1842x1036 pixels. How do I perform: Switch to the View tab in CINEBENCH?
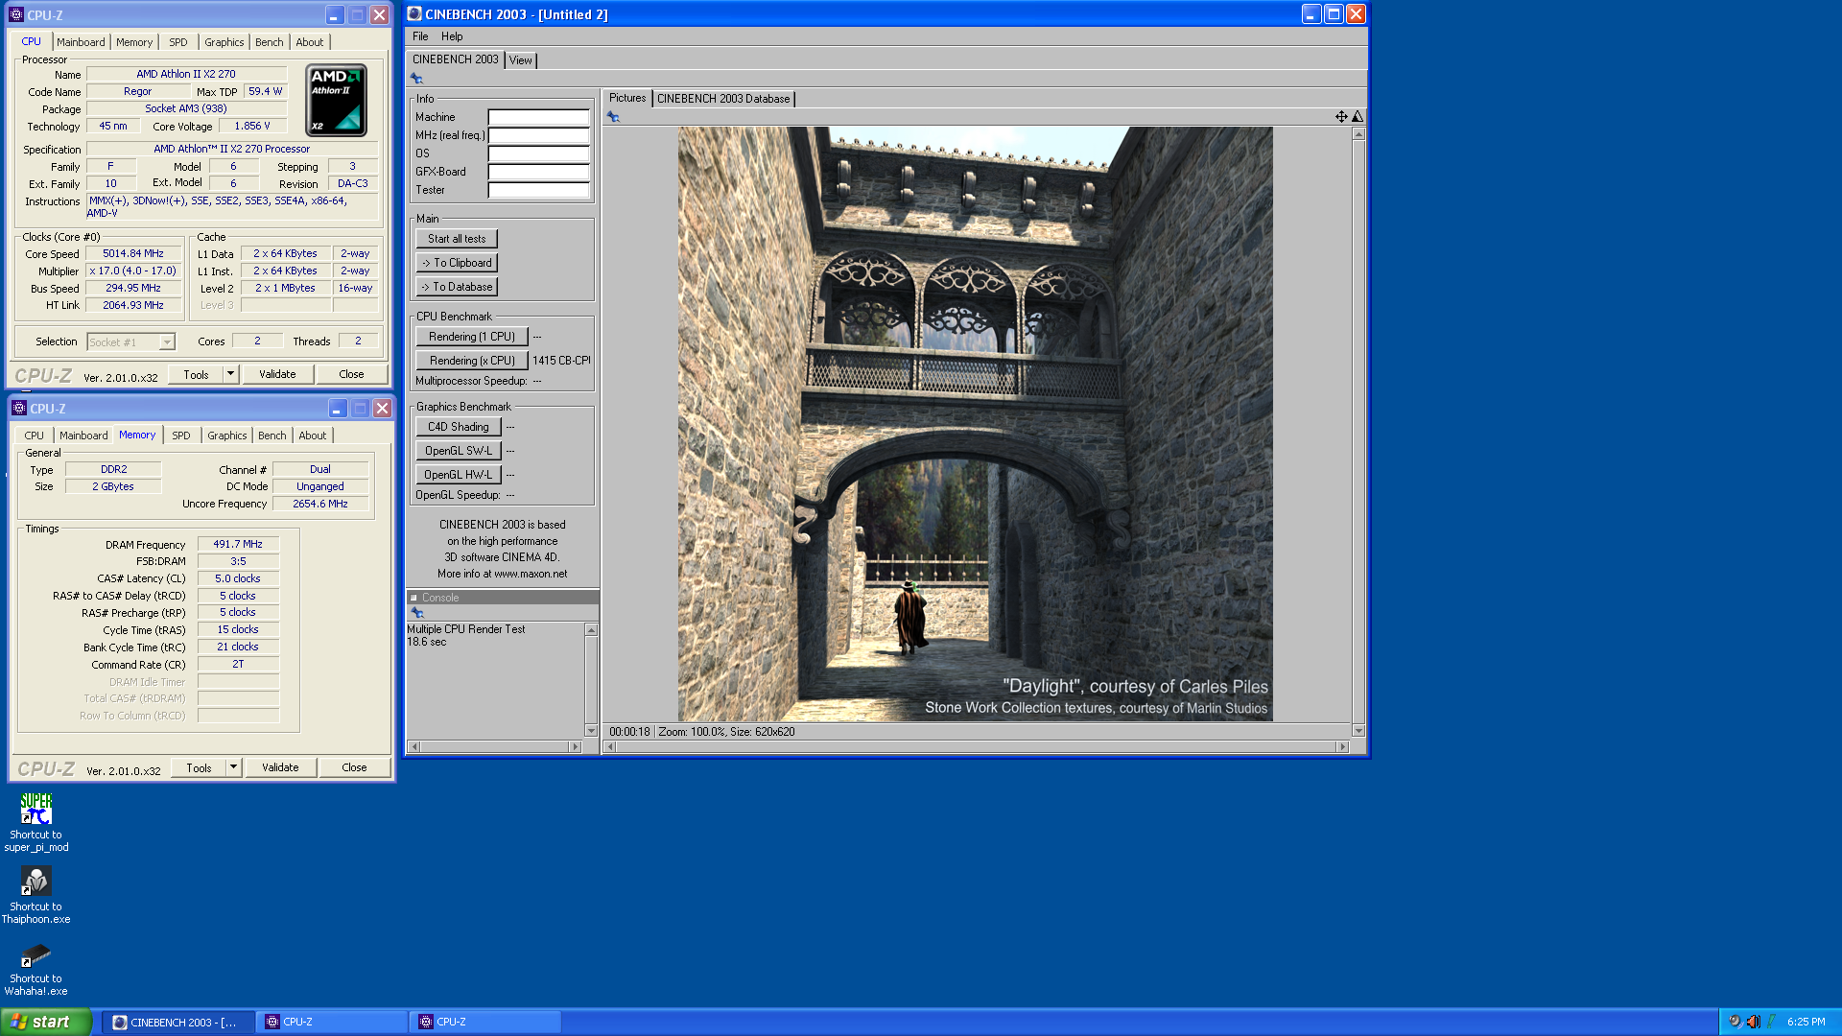pos(520,60)
